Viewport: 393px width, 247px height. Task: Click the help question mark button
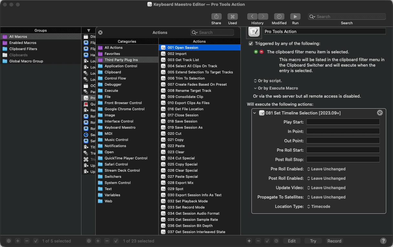pyautogui.click(x=383, y=241)
